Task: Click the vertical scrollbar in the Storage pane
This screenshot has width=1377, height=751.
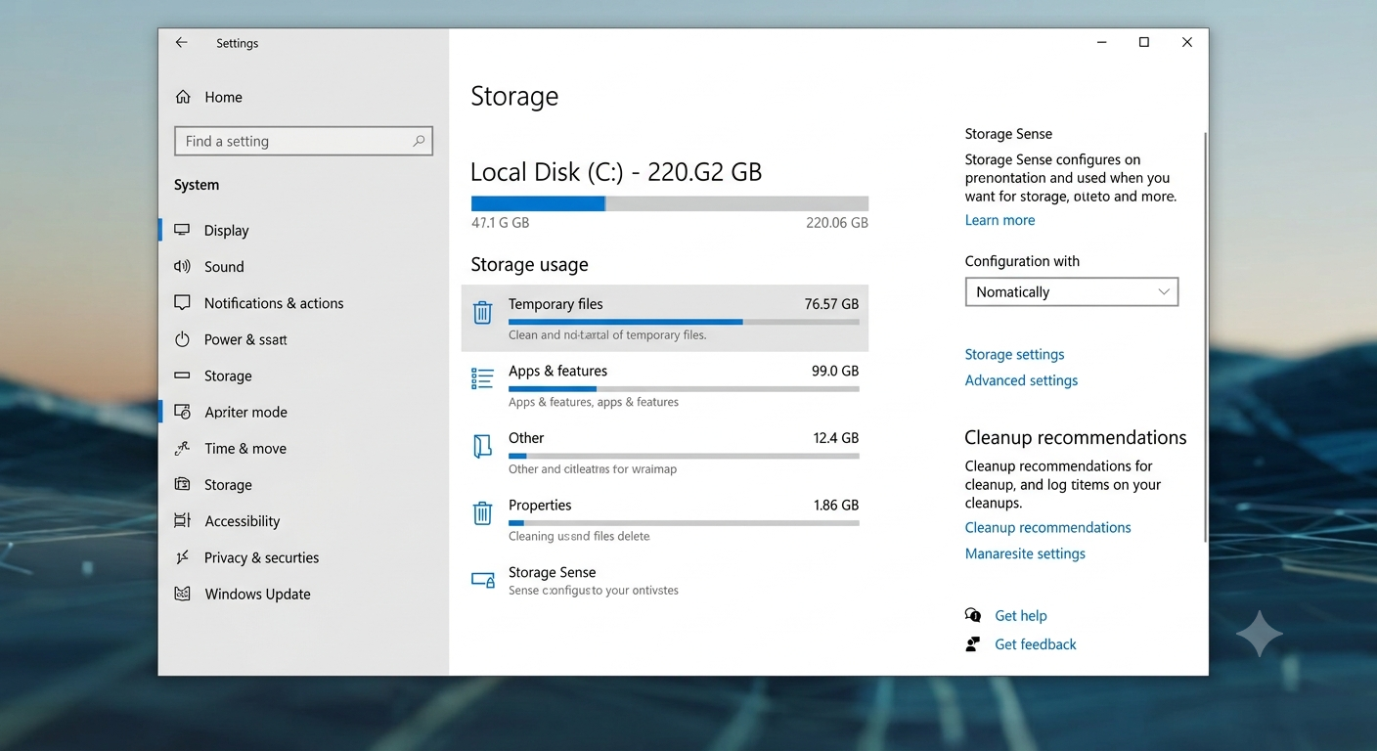Action: click(x=1206, y=337)
